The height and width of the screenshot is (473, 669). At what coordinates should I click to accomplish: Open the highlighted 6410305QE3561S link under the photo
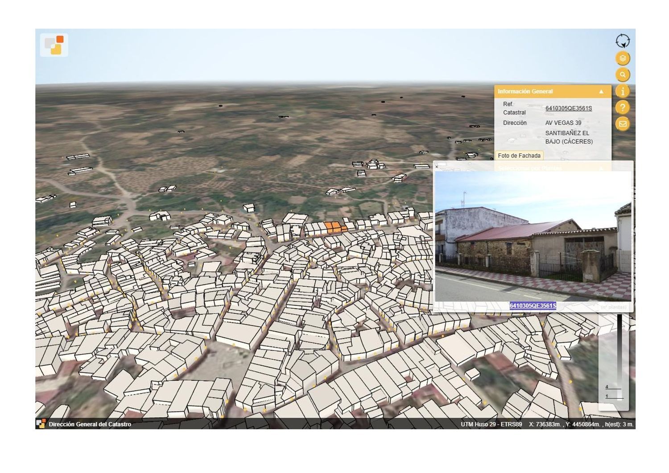[533, 306]
